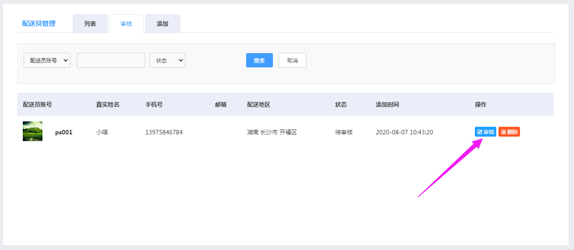The width and height of the screenshot is (574, 250).
Task: Click the 手机号 column header
Action: coord(154,104)
